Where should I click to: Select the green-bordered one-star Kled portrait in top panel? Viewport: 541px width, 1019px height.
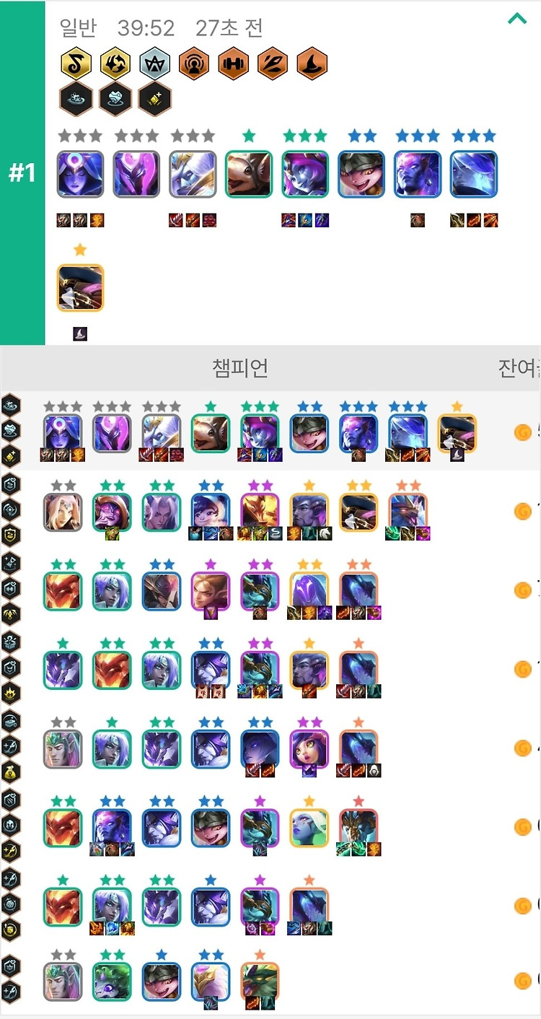click(x=249, y=174)
